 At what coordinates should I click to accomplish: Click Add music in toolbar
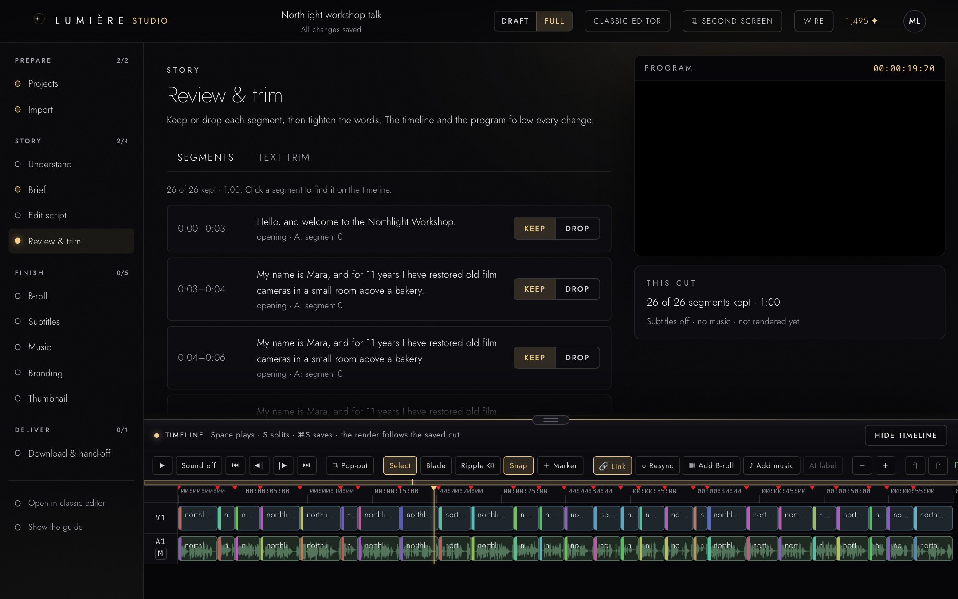[771, 465]
